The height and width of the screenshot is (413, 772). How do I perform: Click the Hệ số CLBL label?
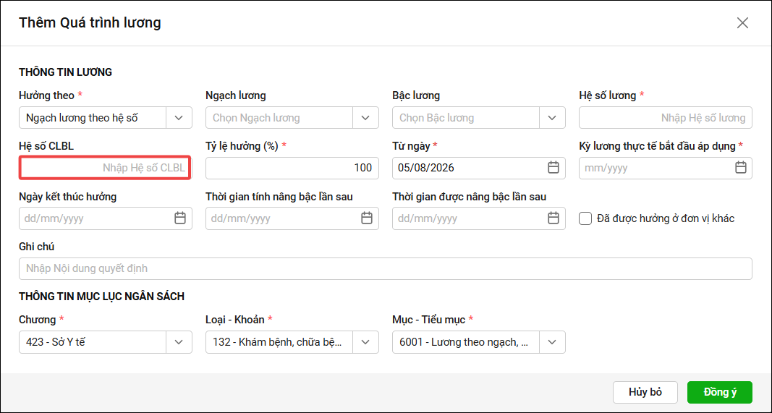tap(46, 146)
